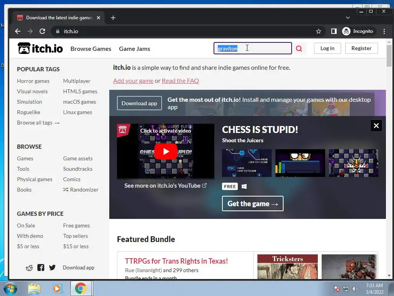Select the Visual novels tag
Image resolution: width=394 pixels, height=296 pixels.
click(x=32, y=91)
